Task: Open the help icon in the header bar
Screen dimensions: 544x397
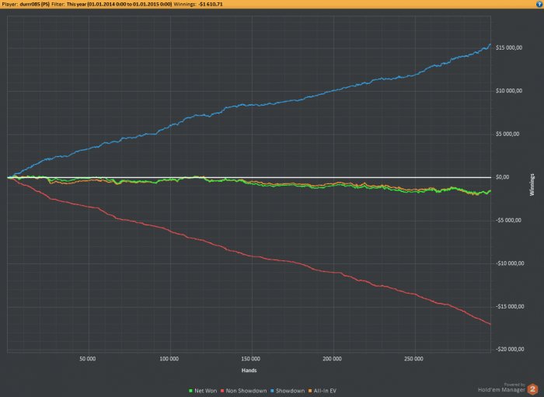Action: [x=541, y=4]
